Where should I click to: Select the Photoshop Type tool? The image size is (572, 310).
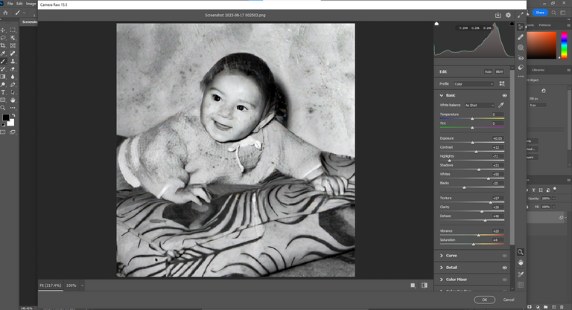pyautogui.click(x=3, y=92)
